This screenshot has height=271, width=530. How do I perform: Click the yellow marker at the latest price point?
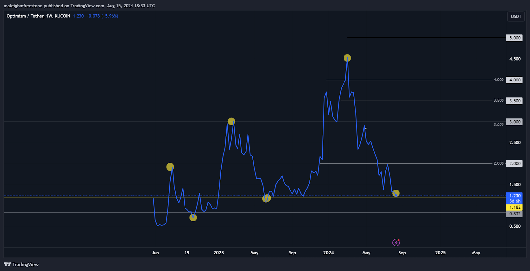coord(396,193)
